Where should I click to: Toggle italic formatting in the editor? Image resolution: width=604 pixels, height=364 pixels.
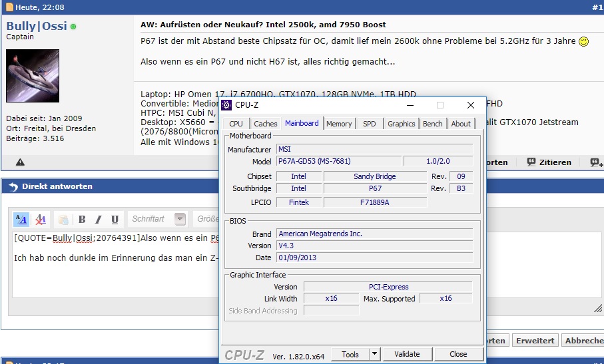pos(99,220)
